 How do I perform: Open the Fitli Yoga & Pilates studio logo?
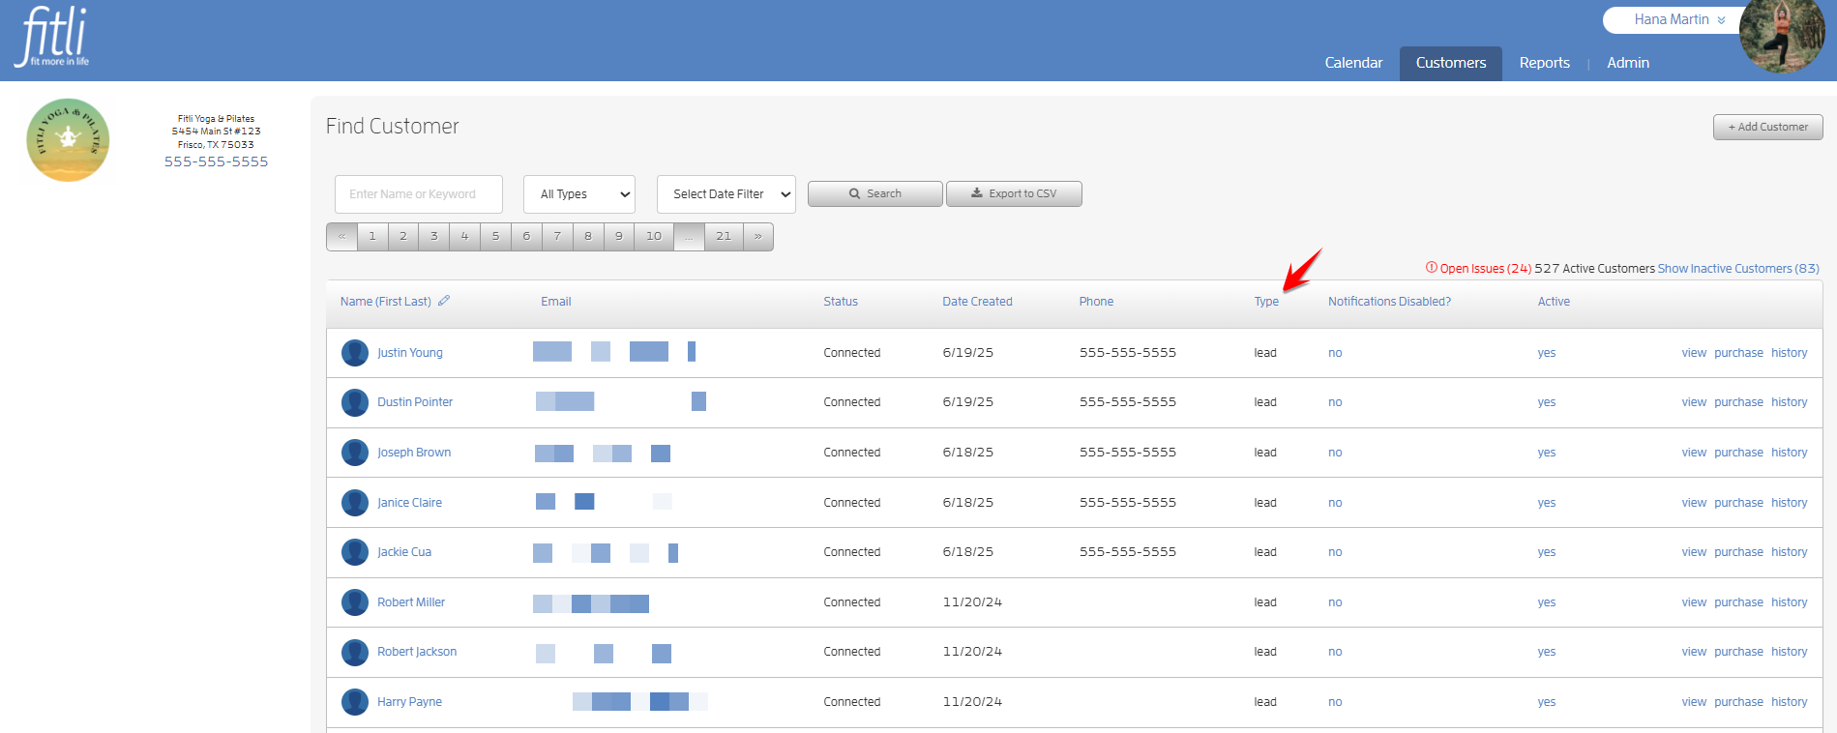(x=68, y=140)
